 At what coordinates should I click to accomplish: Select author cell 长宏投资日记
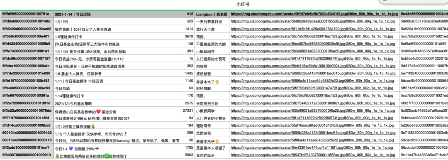pos(212,103)
